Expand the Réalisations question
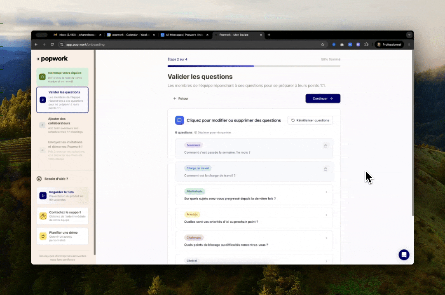Image resolution: width=445 pixels, height=295 pixels. [x=326, y=192]
